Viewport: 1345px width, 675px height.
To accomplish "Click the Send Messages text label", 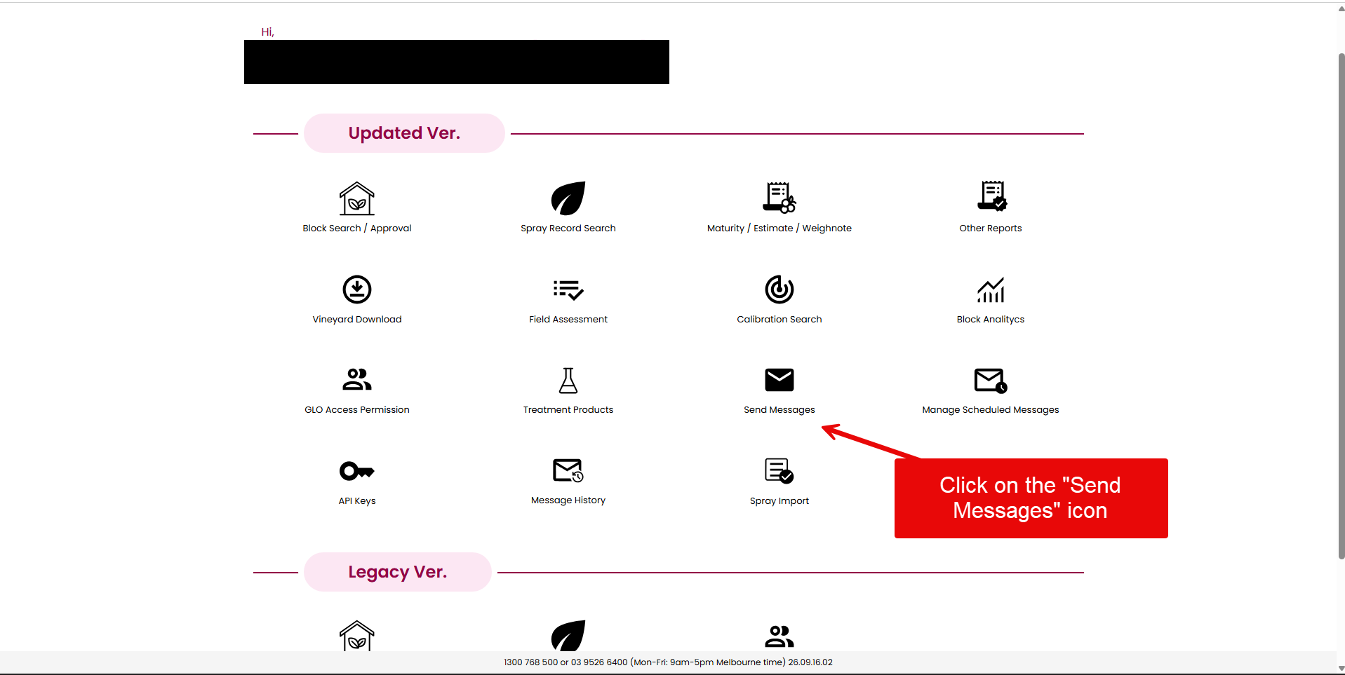I will pyautogui.click(x=779, y=410).
